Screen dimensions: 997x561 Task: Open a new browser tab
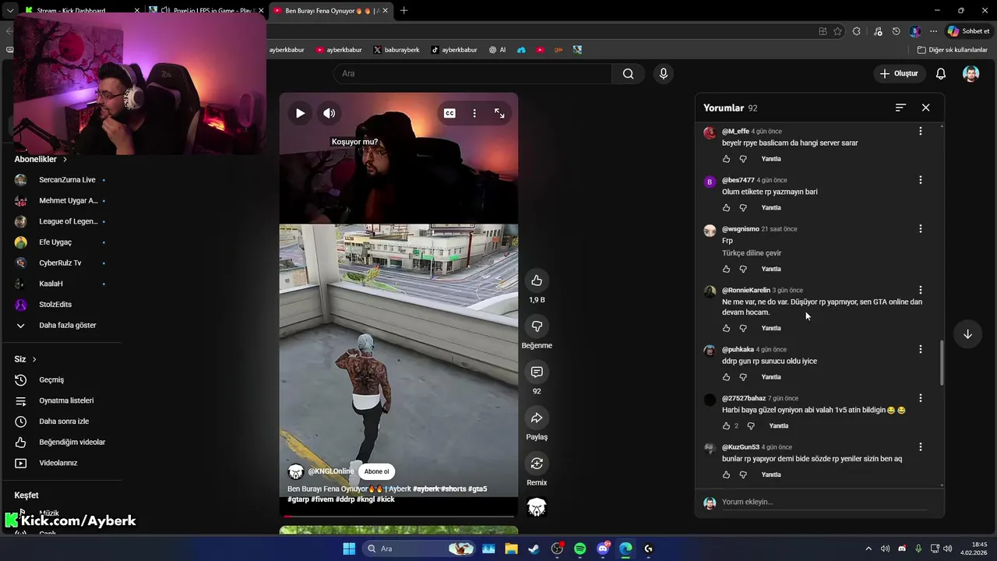[403, 11]
